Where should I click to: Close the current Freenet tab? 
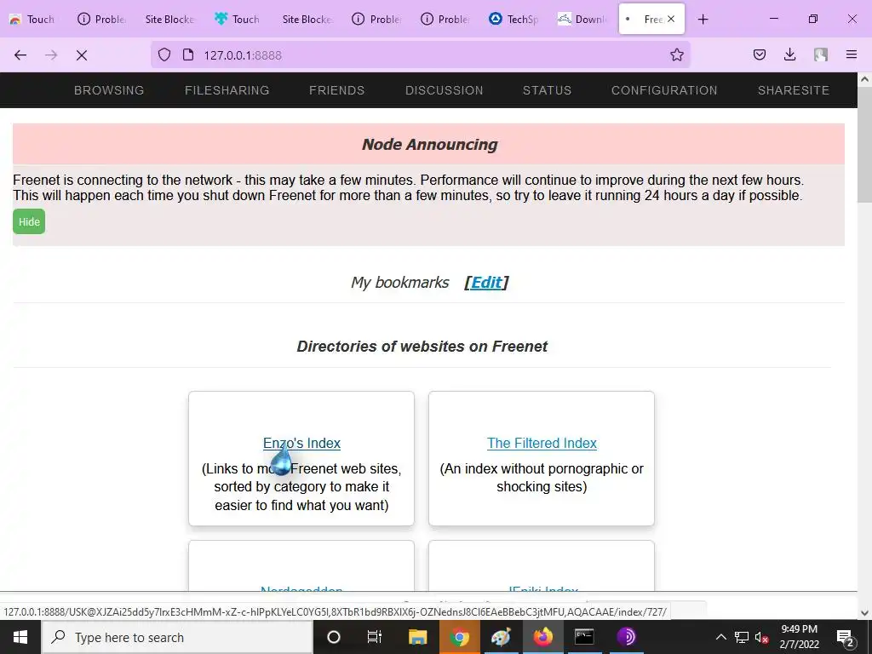pyautogui.click(x=671, y=19)
